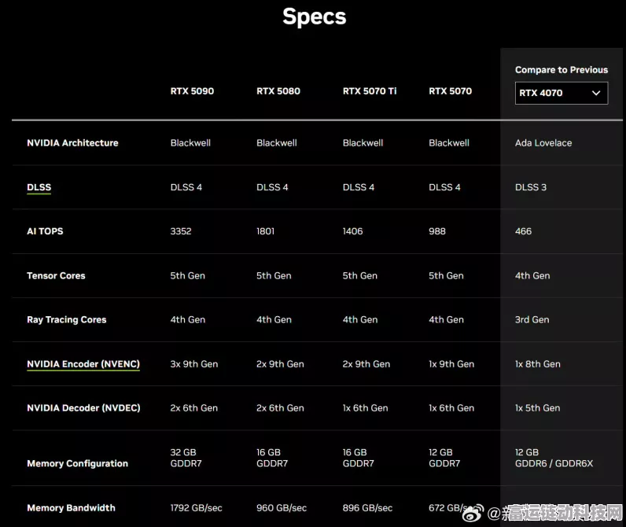Select the RTX 5090 column header

pyautogui.click(x=192, y=91)
